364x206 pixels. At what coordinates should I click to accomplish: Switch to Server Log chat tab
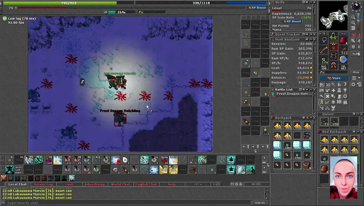[x=43, y=184]
